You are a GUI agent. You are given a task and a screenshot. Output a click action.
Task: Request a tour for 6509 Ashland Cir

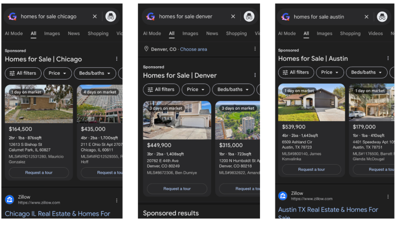coord(311,169)
